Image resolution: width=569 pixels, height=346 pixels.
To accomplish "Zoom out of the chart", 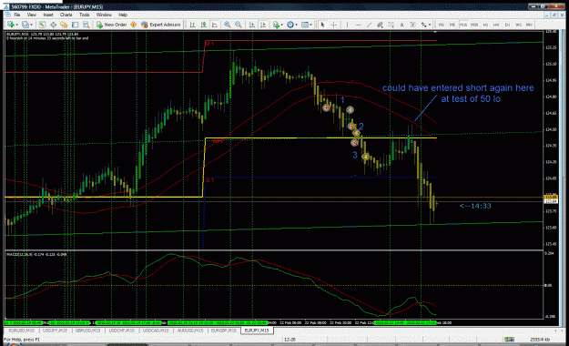I will [x=239, y=25].
